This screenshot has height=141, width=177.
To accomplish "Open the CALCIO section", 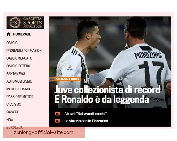I will click(12, 43).
